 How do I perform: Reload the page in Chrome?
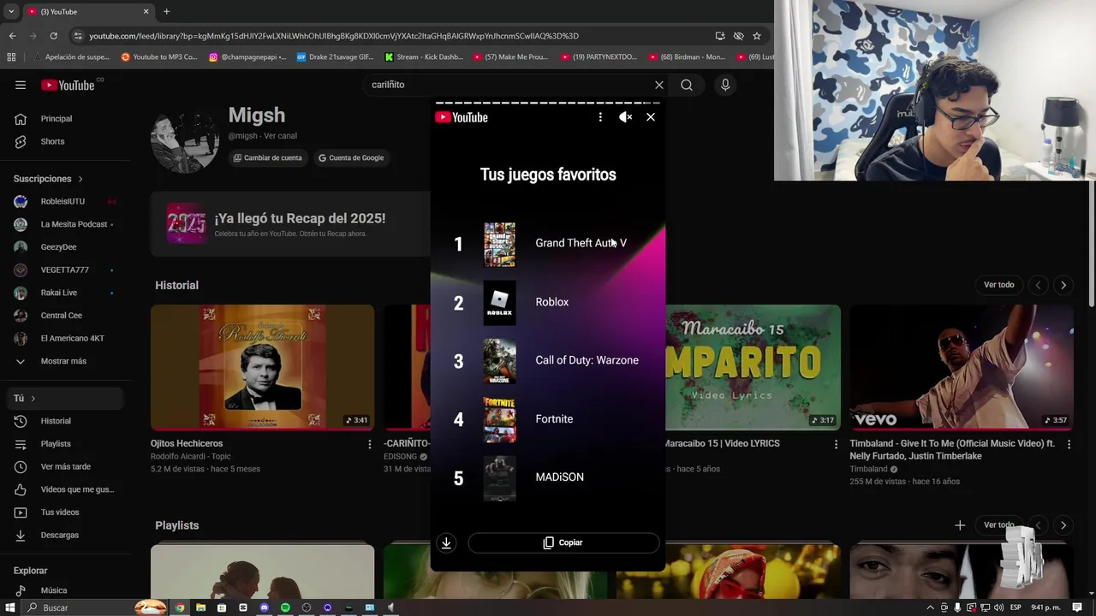click(x=53, y=36)
